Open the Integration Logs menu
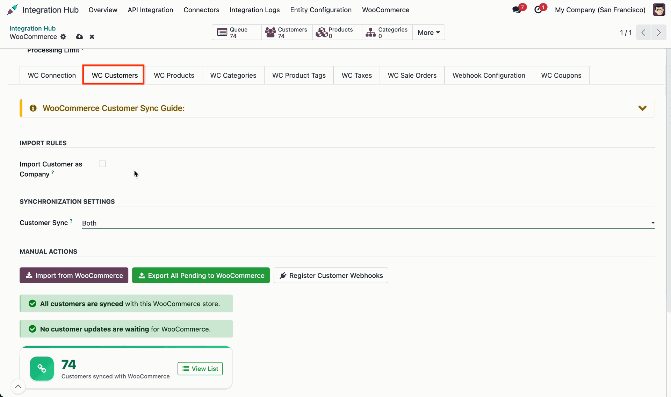 [254, 10]
